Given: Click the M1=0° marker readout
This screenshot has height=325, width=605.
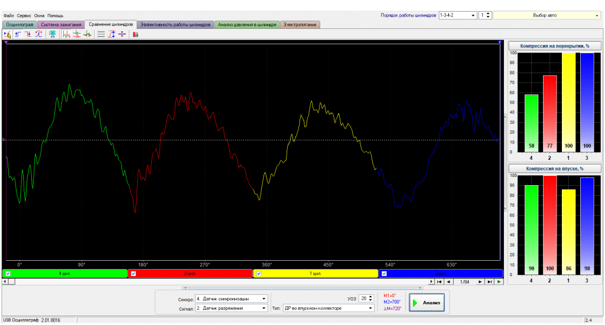Looking at the screenshot, I should (x=390, y=296).
